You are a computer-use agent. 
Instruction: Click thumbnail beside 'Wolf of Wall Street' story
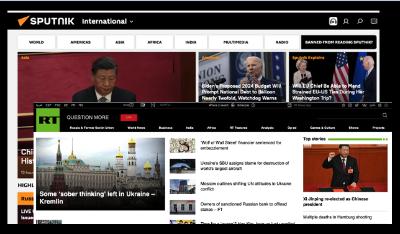tap(183, 146)
